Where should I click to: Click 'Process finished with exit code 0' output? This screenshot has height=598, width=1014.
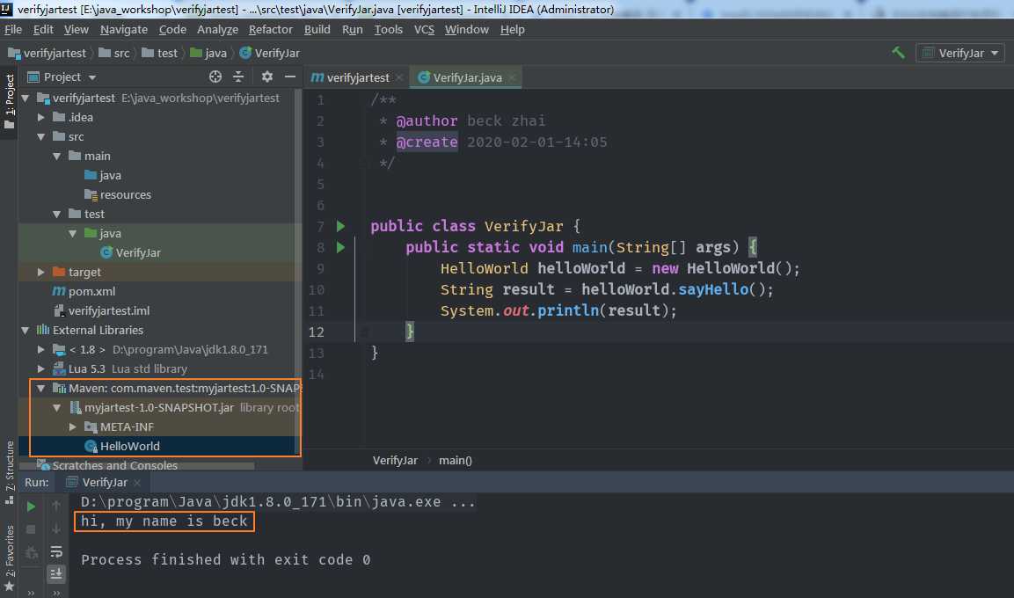pos(226,560)
